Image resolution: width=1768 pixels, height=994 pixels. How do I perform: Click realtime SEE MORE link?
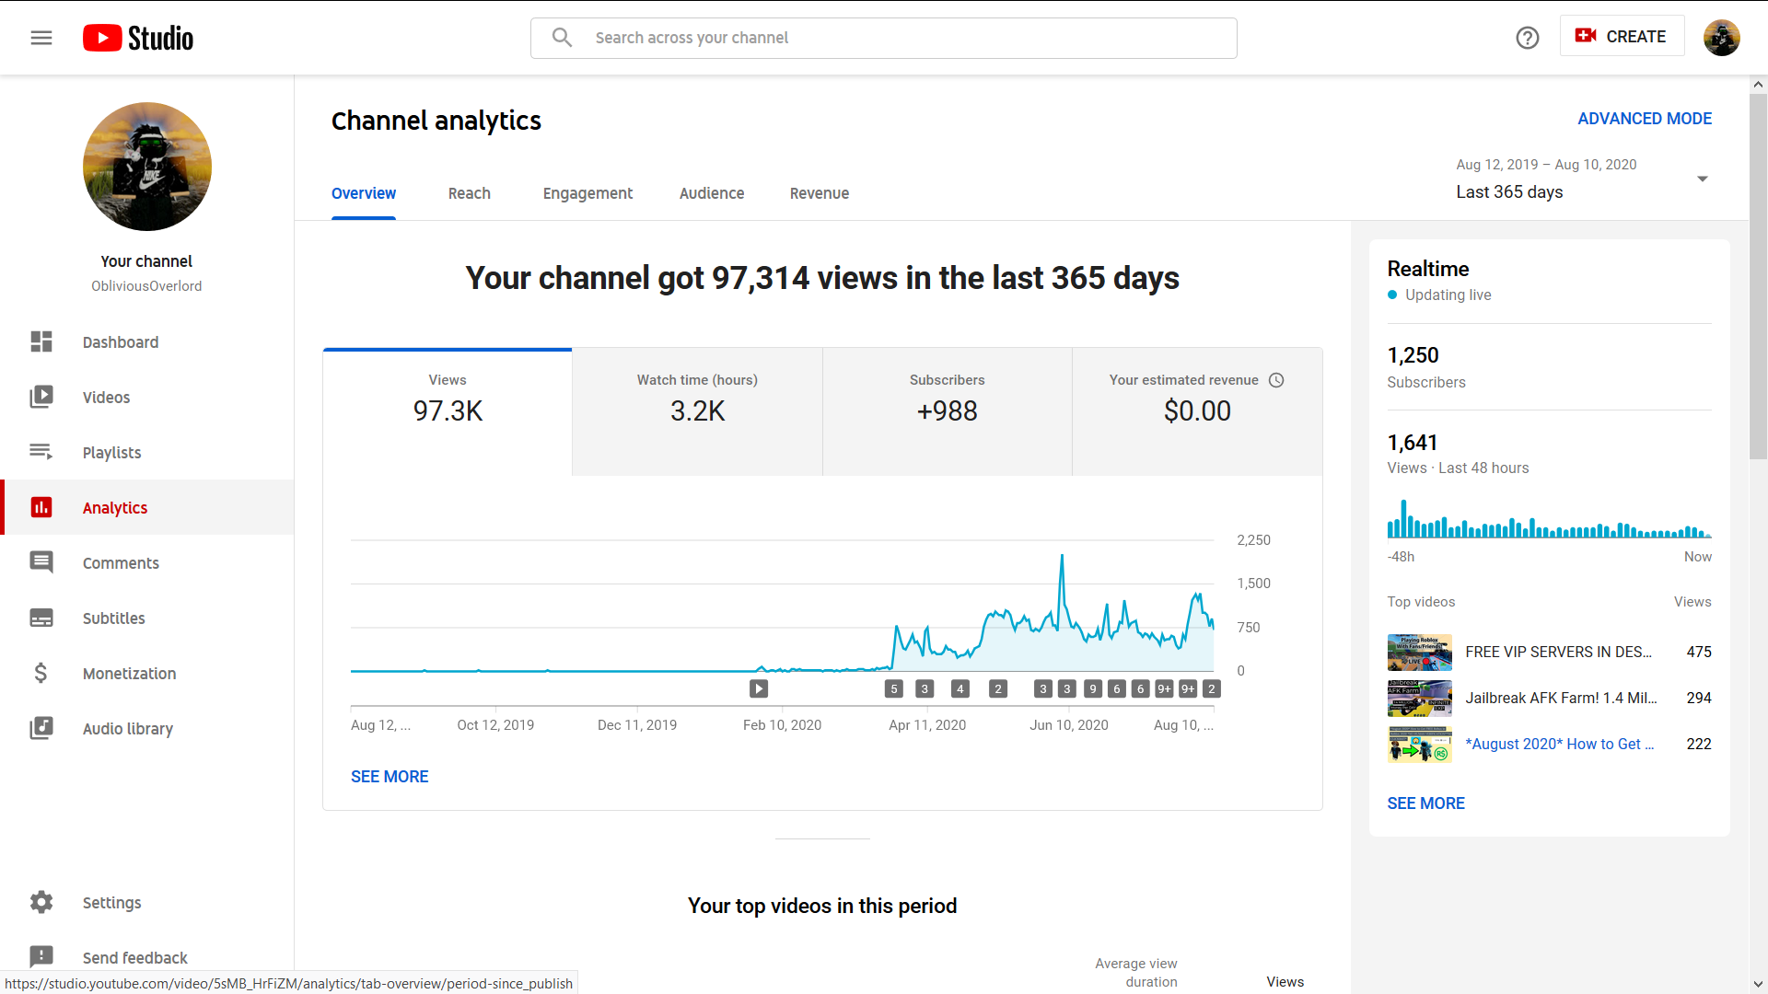coord(1425,803)
